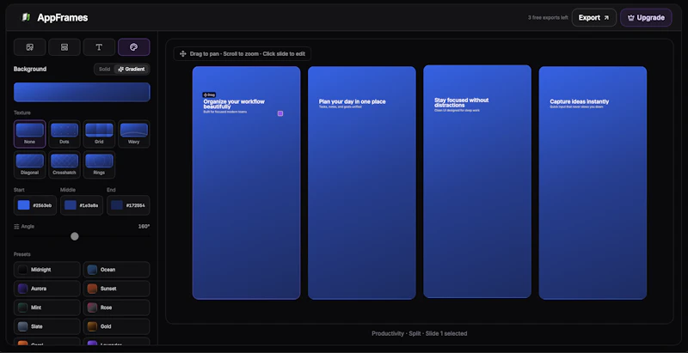Click the AppFrames logo icon

[27, 17]
